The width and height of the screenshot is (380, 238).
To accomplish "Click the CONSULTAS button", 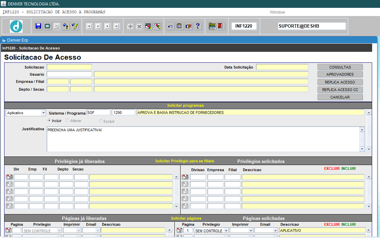I will point(340,67).
